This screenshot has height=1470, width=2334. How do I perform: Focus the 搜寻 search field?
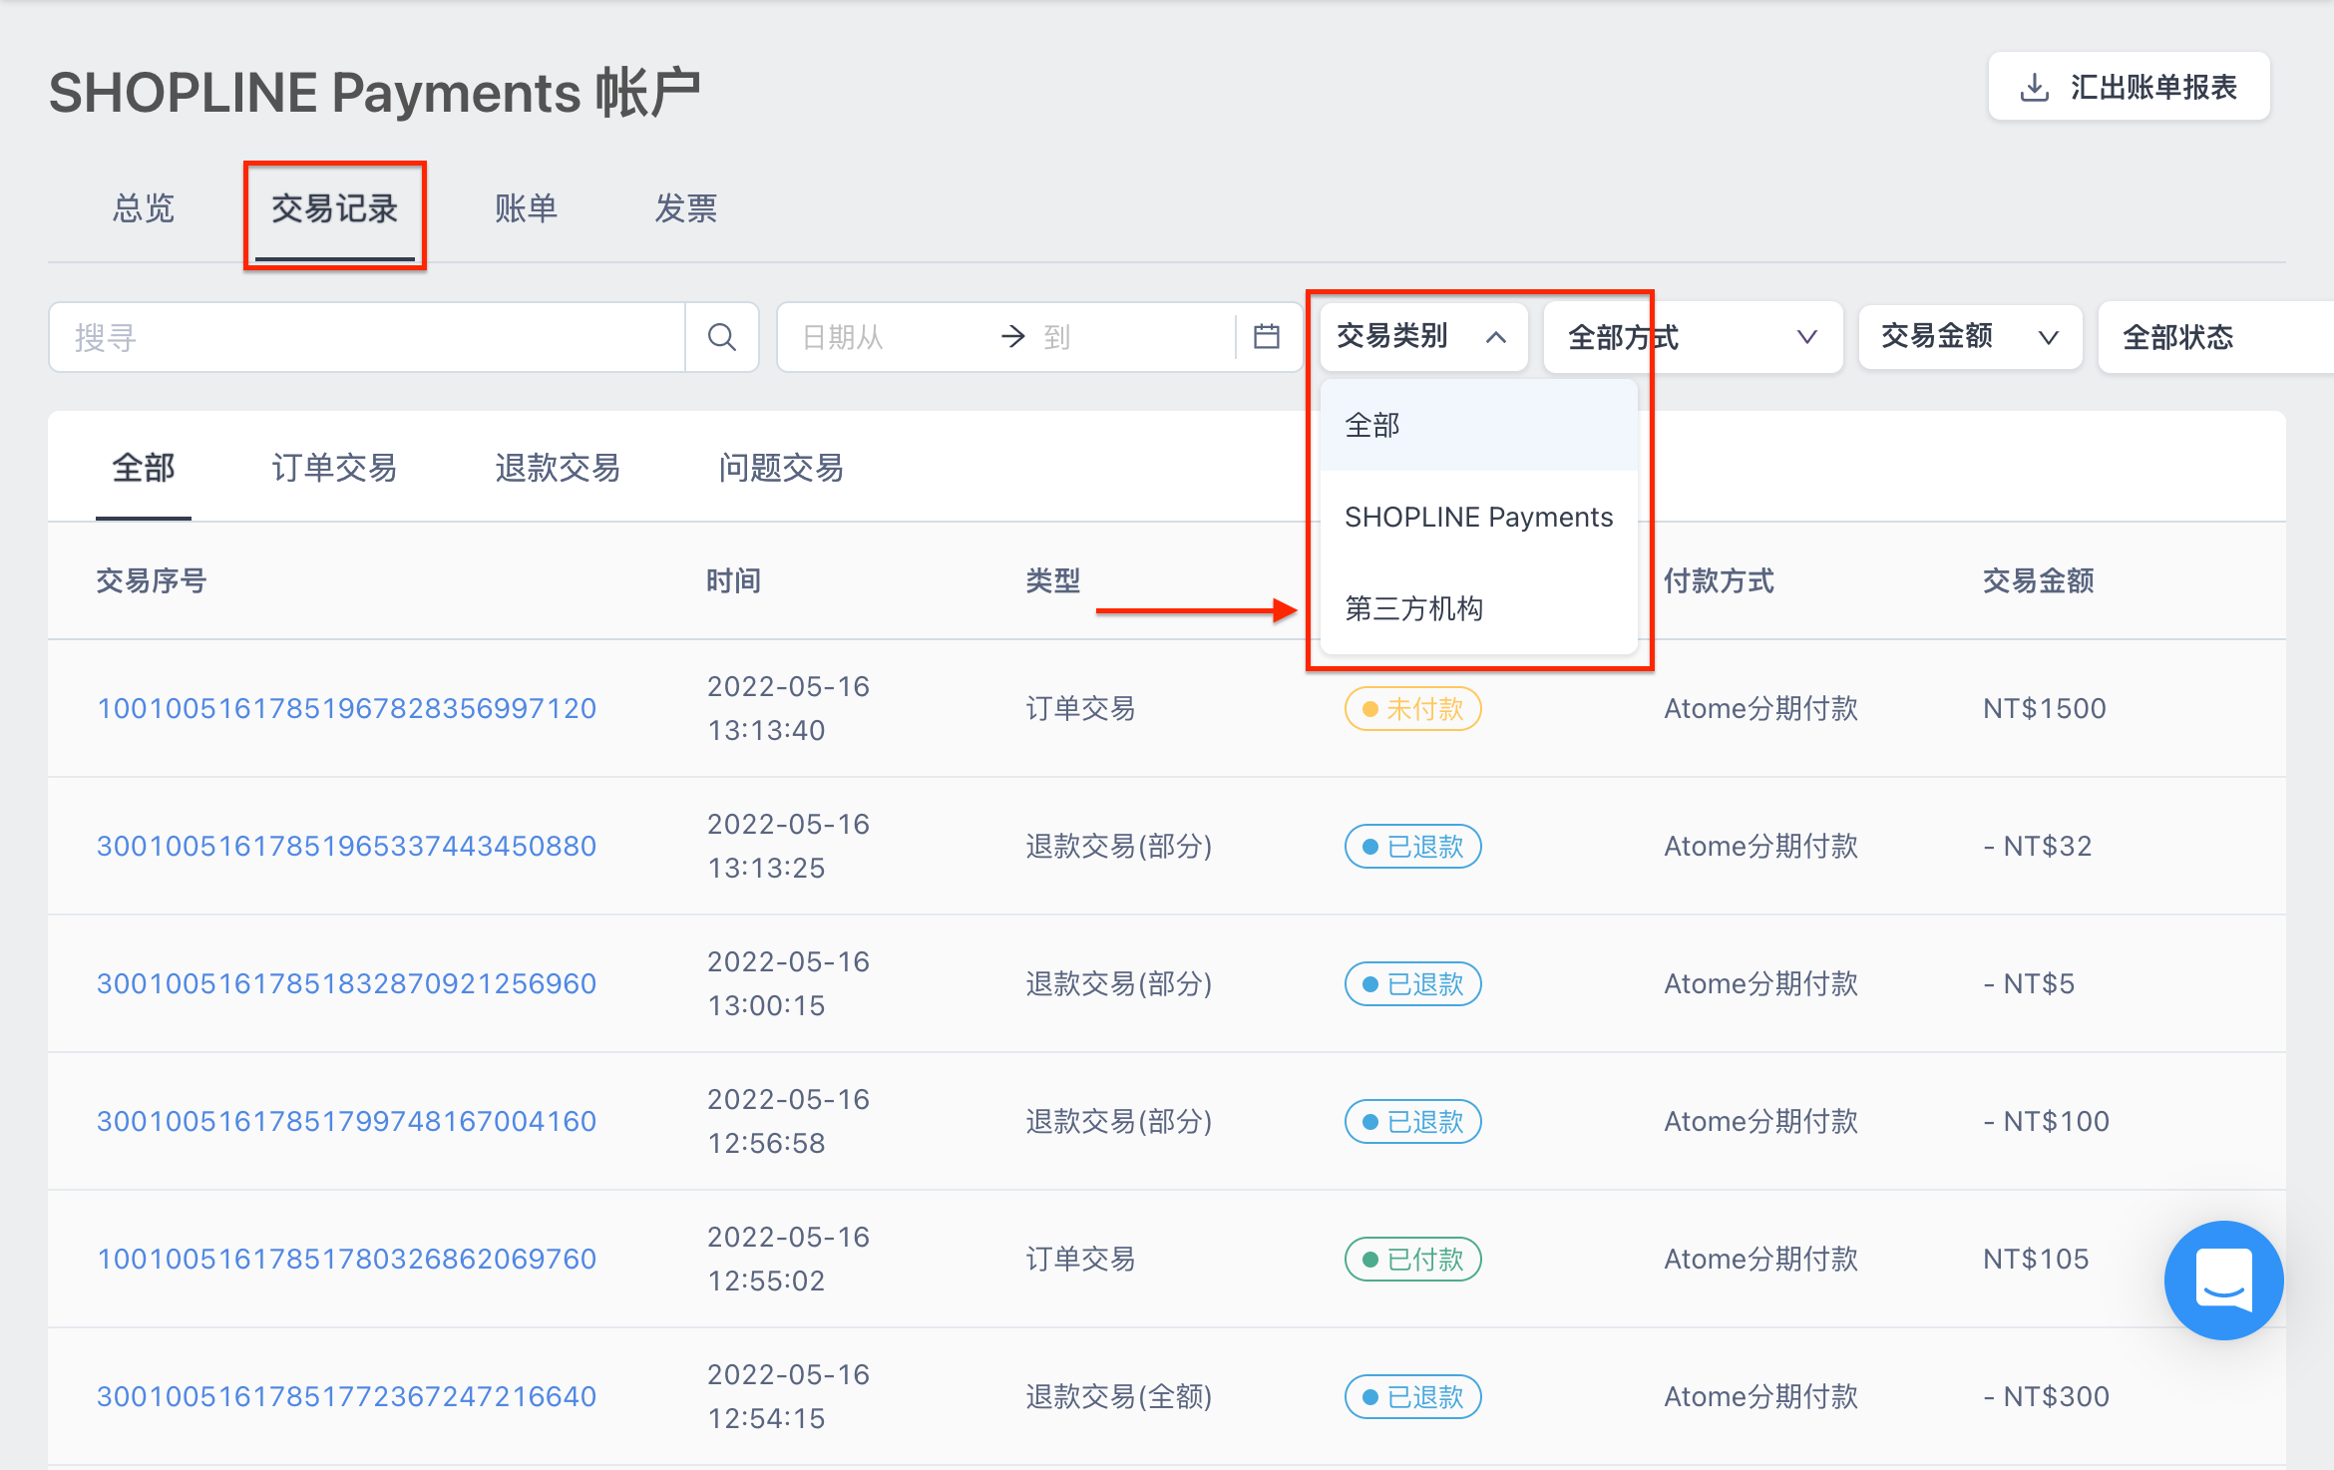pyautogui.click(x=367, y=337)
